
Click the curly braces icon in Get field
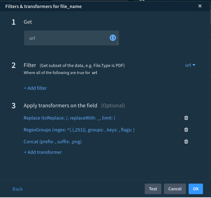tap(113, 38)
